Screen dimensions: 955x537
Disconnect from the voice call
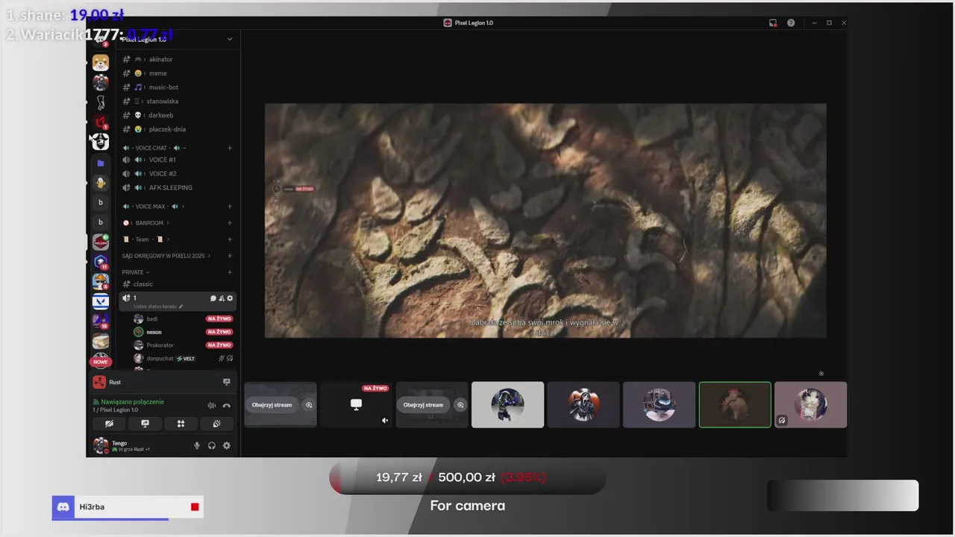coord(227,406)
